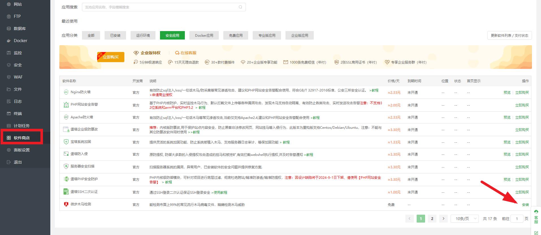Click 更新软件列表 / 支付状态 button
This screenshot has width=541, height=235.
[510, 35]
